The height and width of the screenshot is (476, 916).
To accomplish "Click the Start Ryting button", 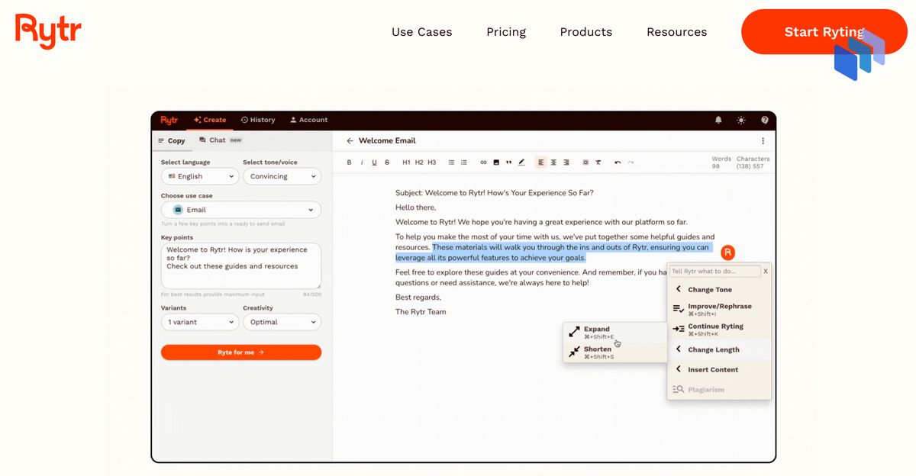I will click(x=824, y=32).
